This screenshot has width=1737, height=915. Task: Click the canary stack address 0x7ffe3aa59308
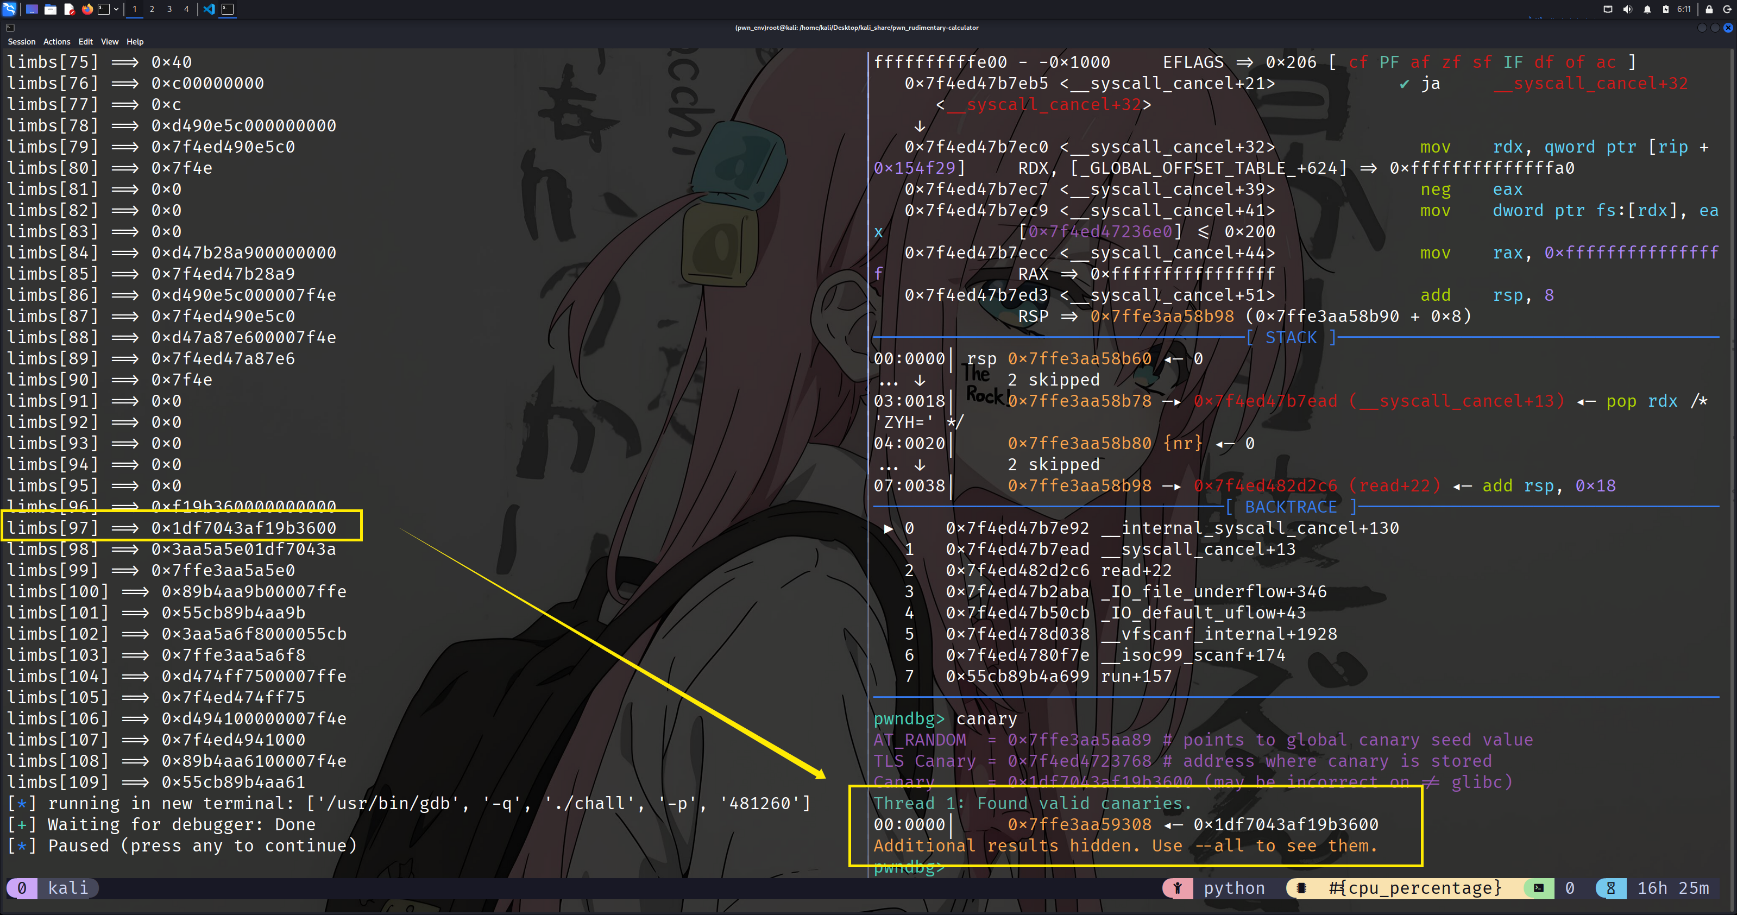point(1080,825)
